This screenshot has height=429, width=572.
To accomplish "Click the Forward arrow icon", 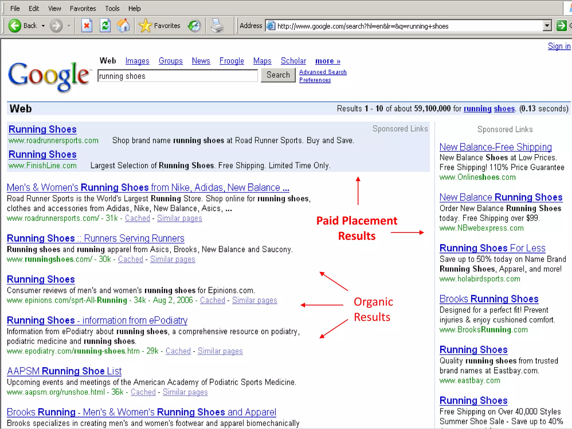I will 56,26.
